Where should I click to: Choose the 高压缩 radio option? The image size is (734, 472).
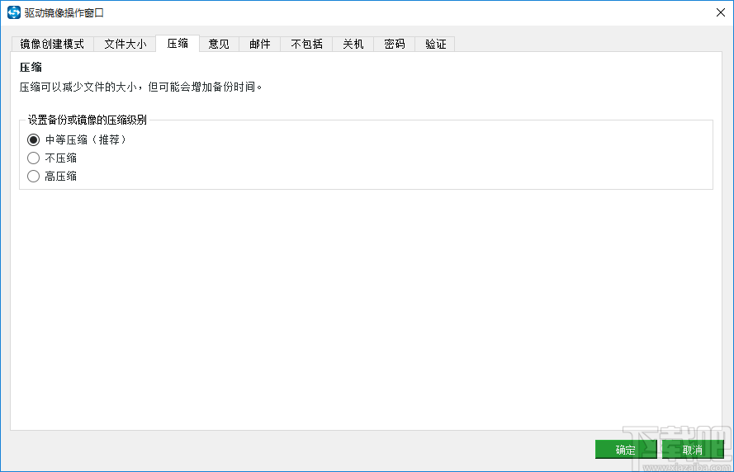pyautogui.click(x=52, y=177)
